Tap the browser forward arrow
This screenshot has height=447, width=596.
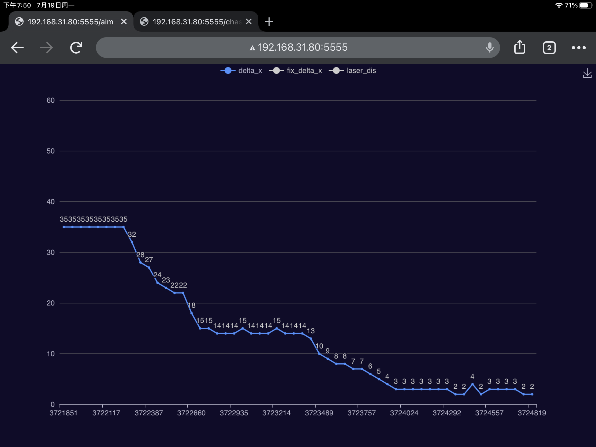click(x=46, y=48)
